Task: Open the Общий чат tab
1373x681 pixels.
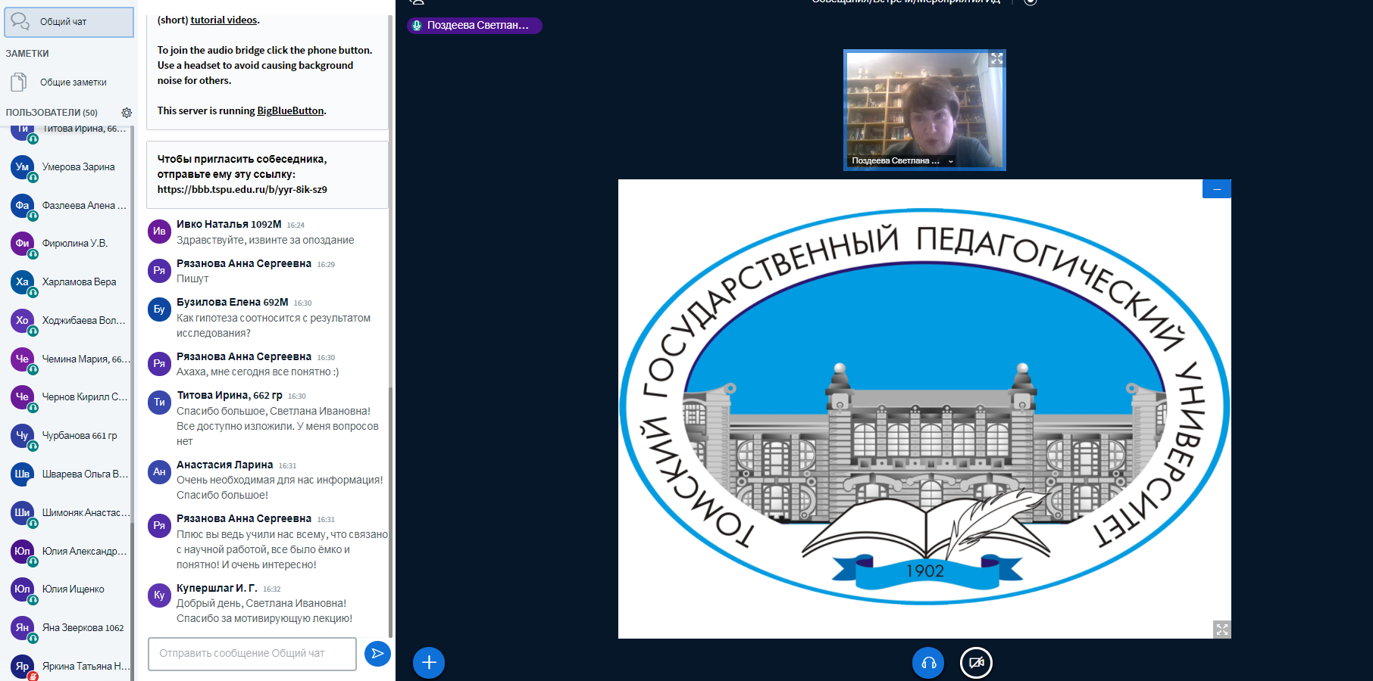Action: 69,22
